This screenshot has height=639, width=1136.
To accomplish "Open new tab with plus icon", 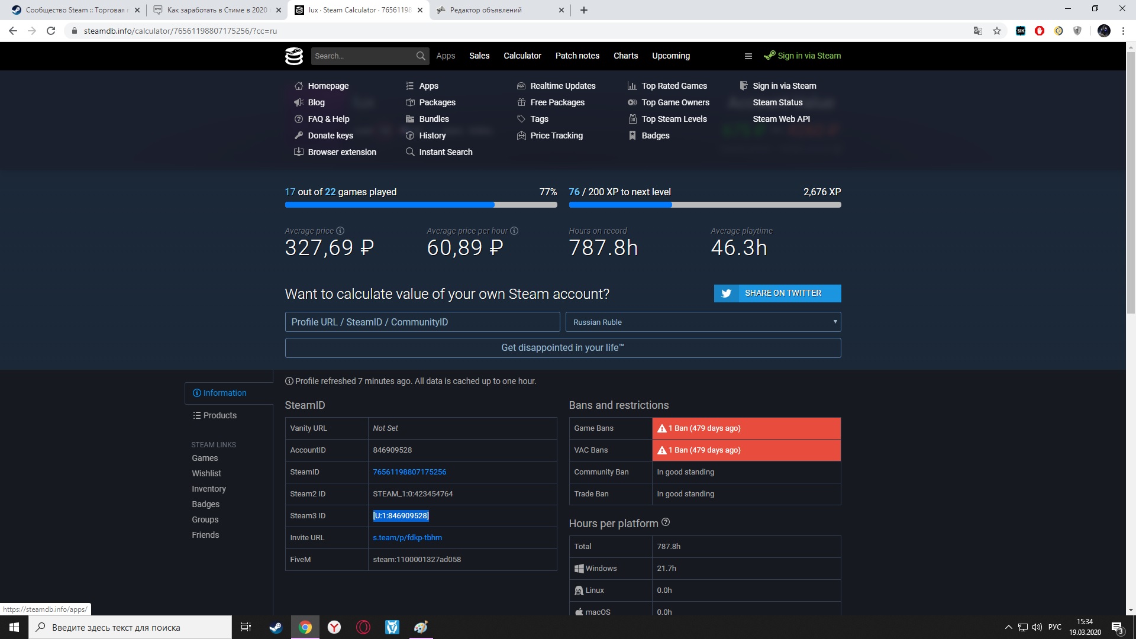I will click(x=584, y=10).
